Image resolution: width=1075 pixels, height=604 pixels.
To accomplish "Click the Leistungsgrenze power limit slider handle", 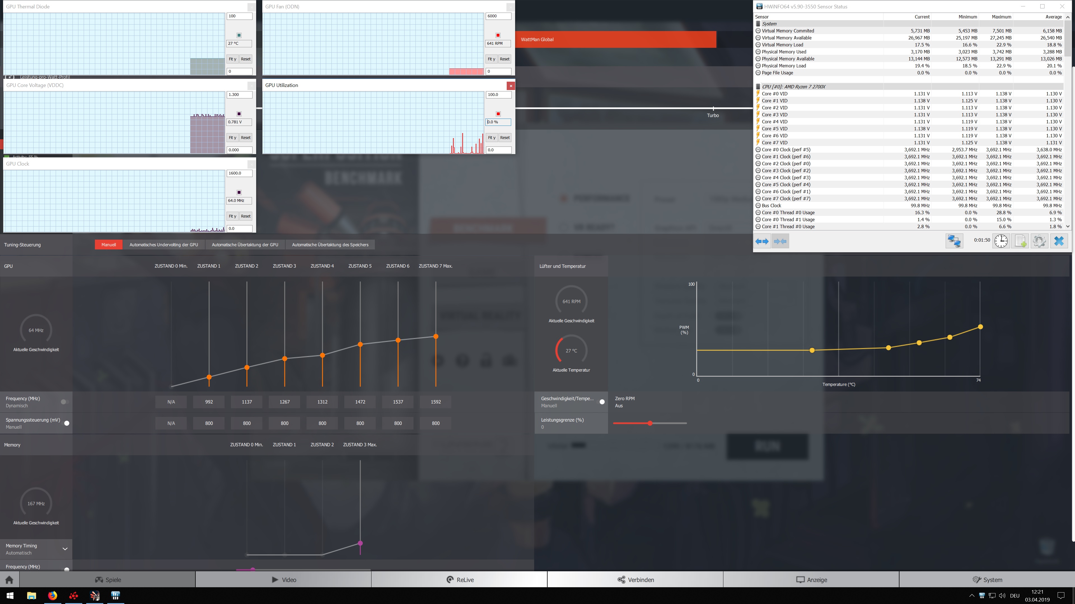I will coord(650,423).
